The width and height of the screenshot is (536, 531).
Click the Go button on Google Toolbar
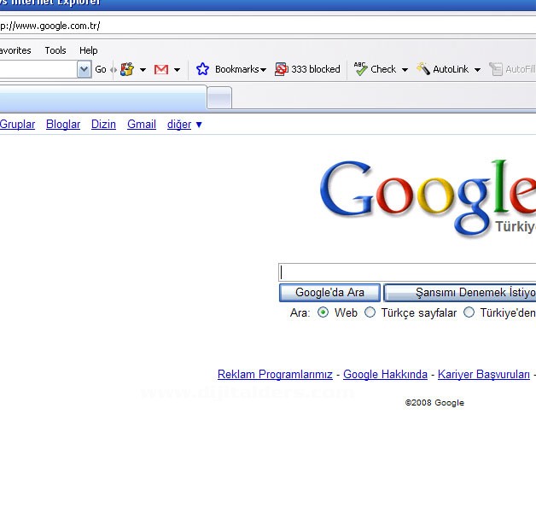tap(101, 69)
